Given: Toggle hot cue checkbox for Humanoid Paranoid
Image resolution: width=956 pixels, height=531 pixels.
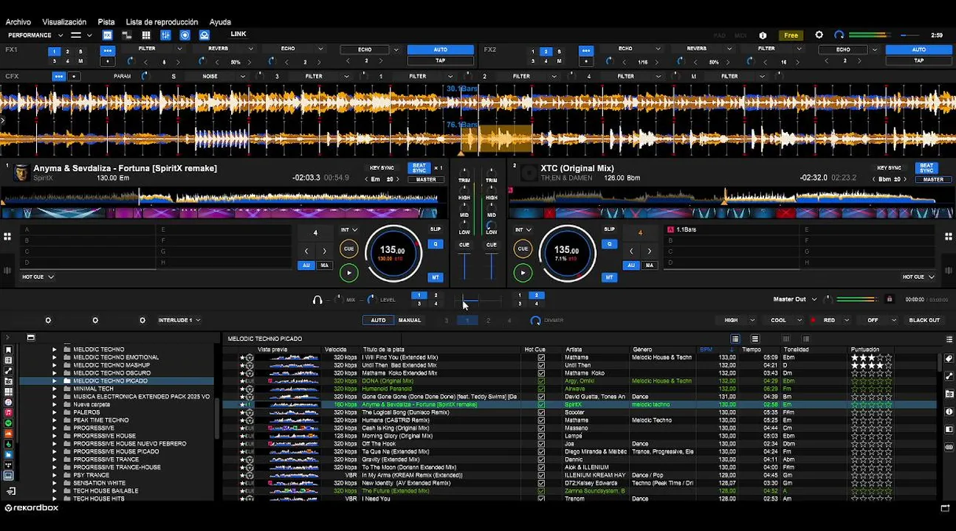Looking at the screenshot, I should (541, 389).
